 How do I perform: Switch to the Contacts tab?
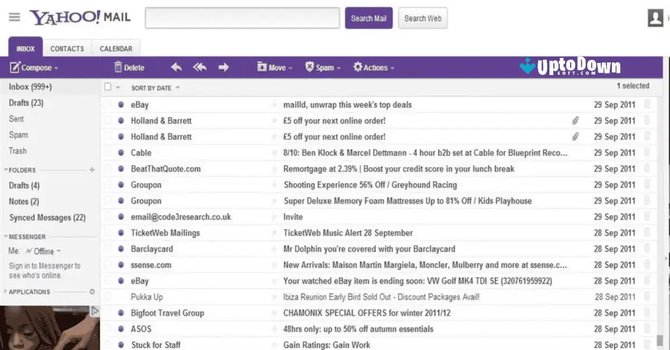(66, 48)
